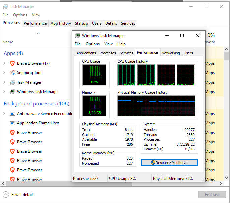230x203 pixels.
Task: Switch to App history tab
Action: 61,23
